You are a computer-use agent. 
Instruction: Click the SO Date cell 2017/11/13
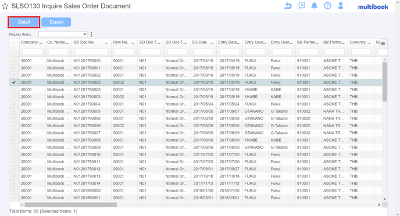coord(203,183)
